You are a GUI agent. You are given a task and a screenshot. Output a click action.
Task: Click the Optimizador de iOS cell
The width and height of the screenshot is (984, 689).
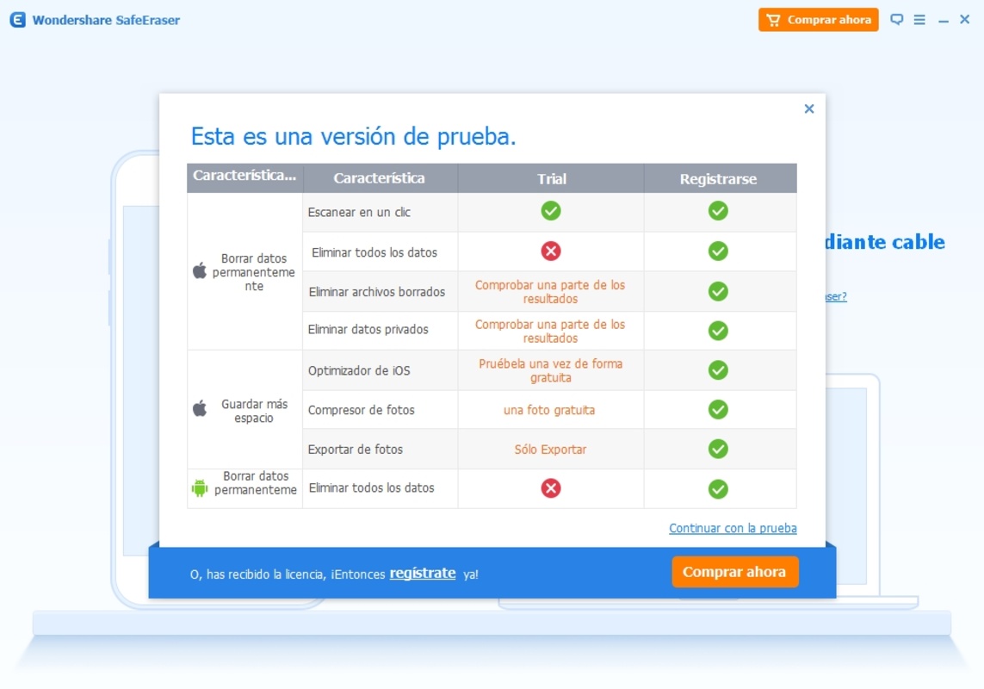click(380, 370)
